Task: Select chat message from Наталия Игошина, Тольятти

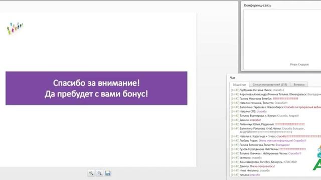Action: click(259, 103)
